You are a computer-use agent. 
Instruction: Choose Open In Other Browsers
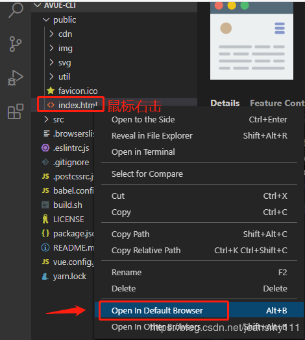[x=199, y=327]
